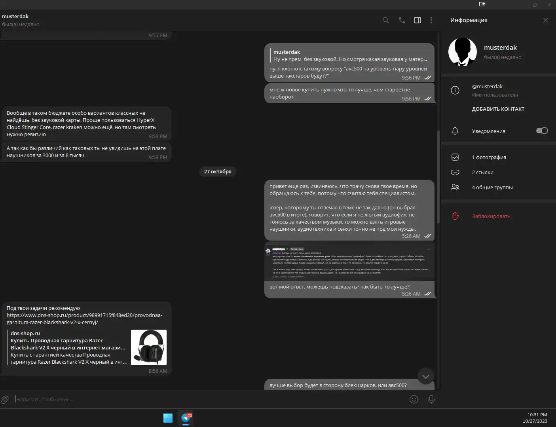Open the 1 фотография shared media
The height and width of the screenshot is (427, 556).
[x=489, y=158]
